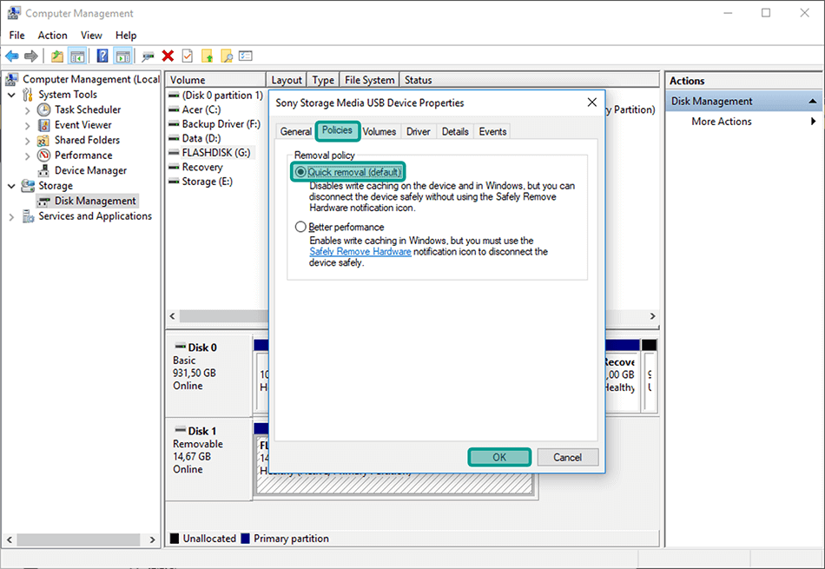Toggle Show/Hide Action Pane toolbar icon
Viewport: 825px width, 569px height.
(x=122, y=56)
